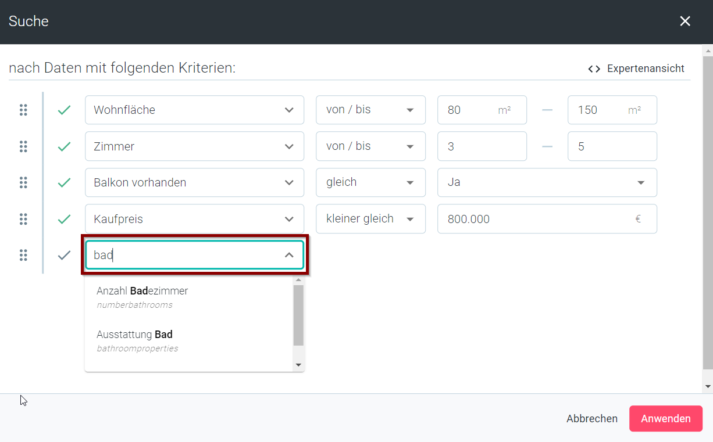
Task: Click the Expertenansicht code brackets icon
Action: point(594,69)
